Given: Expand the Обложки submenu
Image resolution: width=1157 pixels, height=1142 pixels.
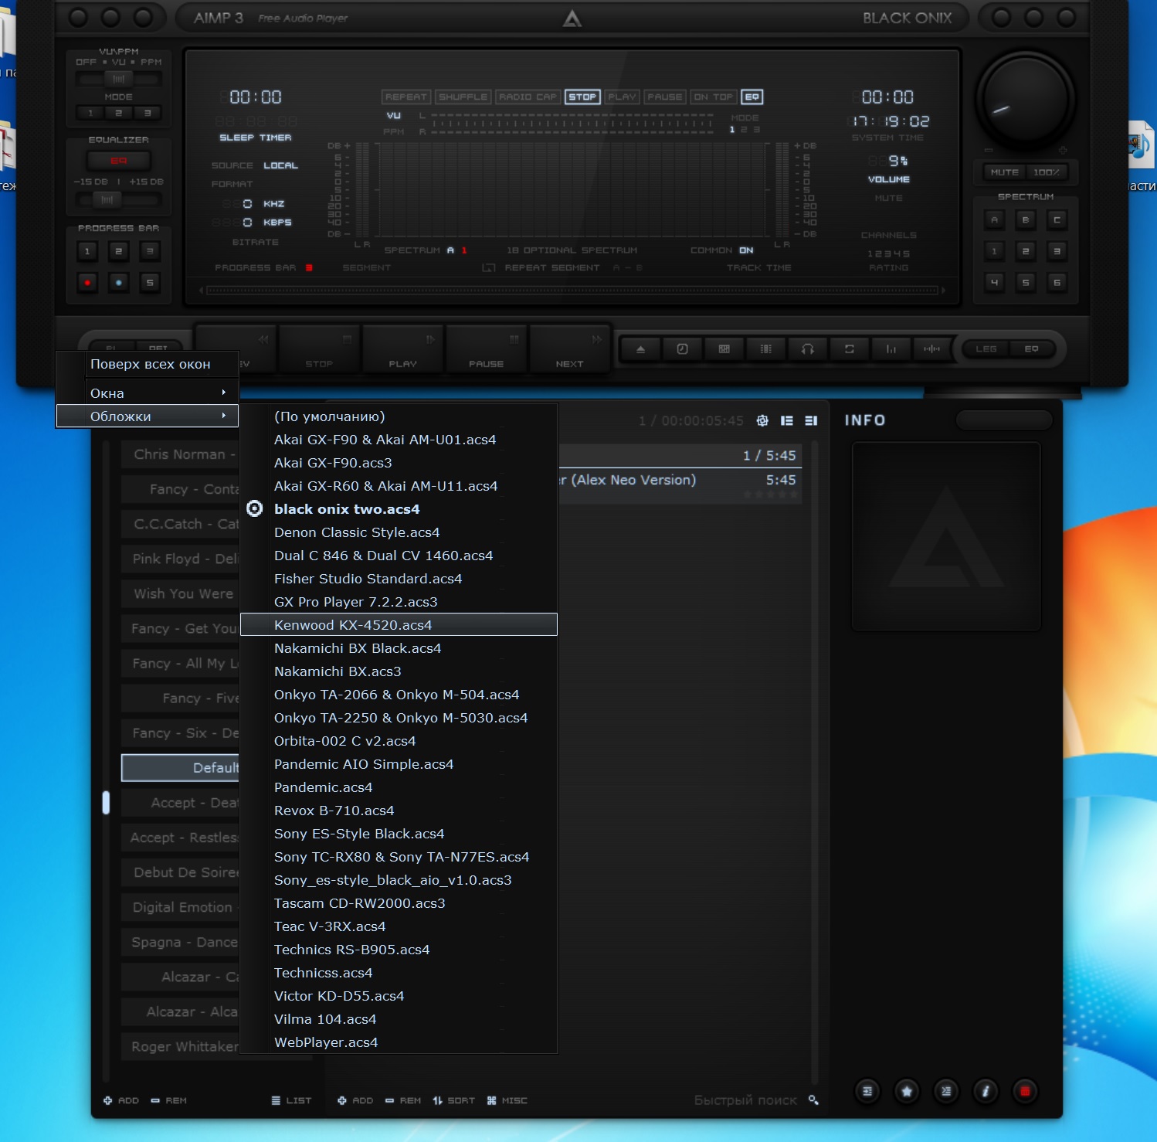Looking at the screenshot, I should 148,416.
